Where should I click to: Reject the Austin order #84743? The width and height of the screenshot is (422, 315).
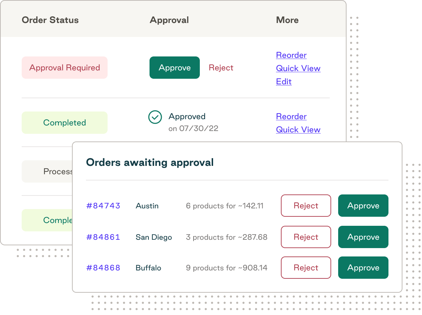tap(306, 206)
